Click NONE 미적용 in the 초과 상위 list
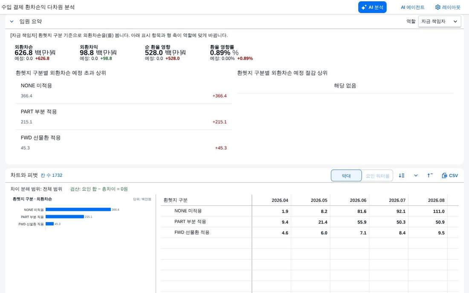This screenshot has height=293, width=469. click(36, 86)
